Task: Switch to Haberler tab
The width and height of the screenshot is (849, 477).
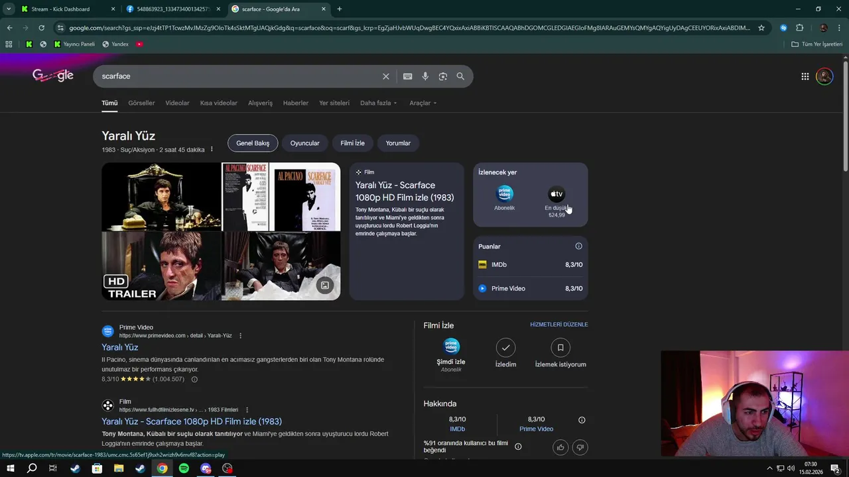Action: [296, 103]
